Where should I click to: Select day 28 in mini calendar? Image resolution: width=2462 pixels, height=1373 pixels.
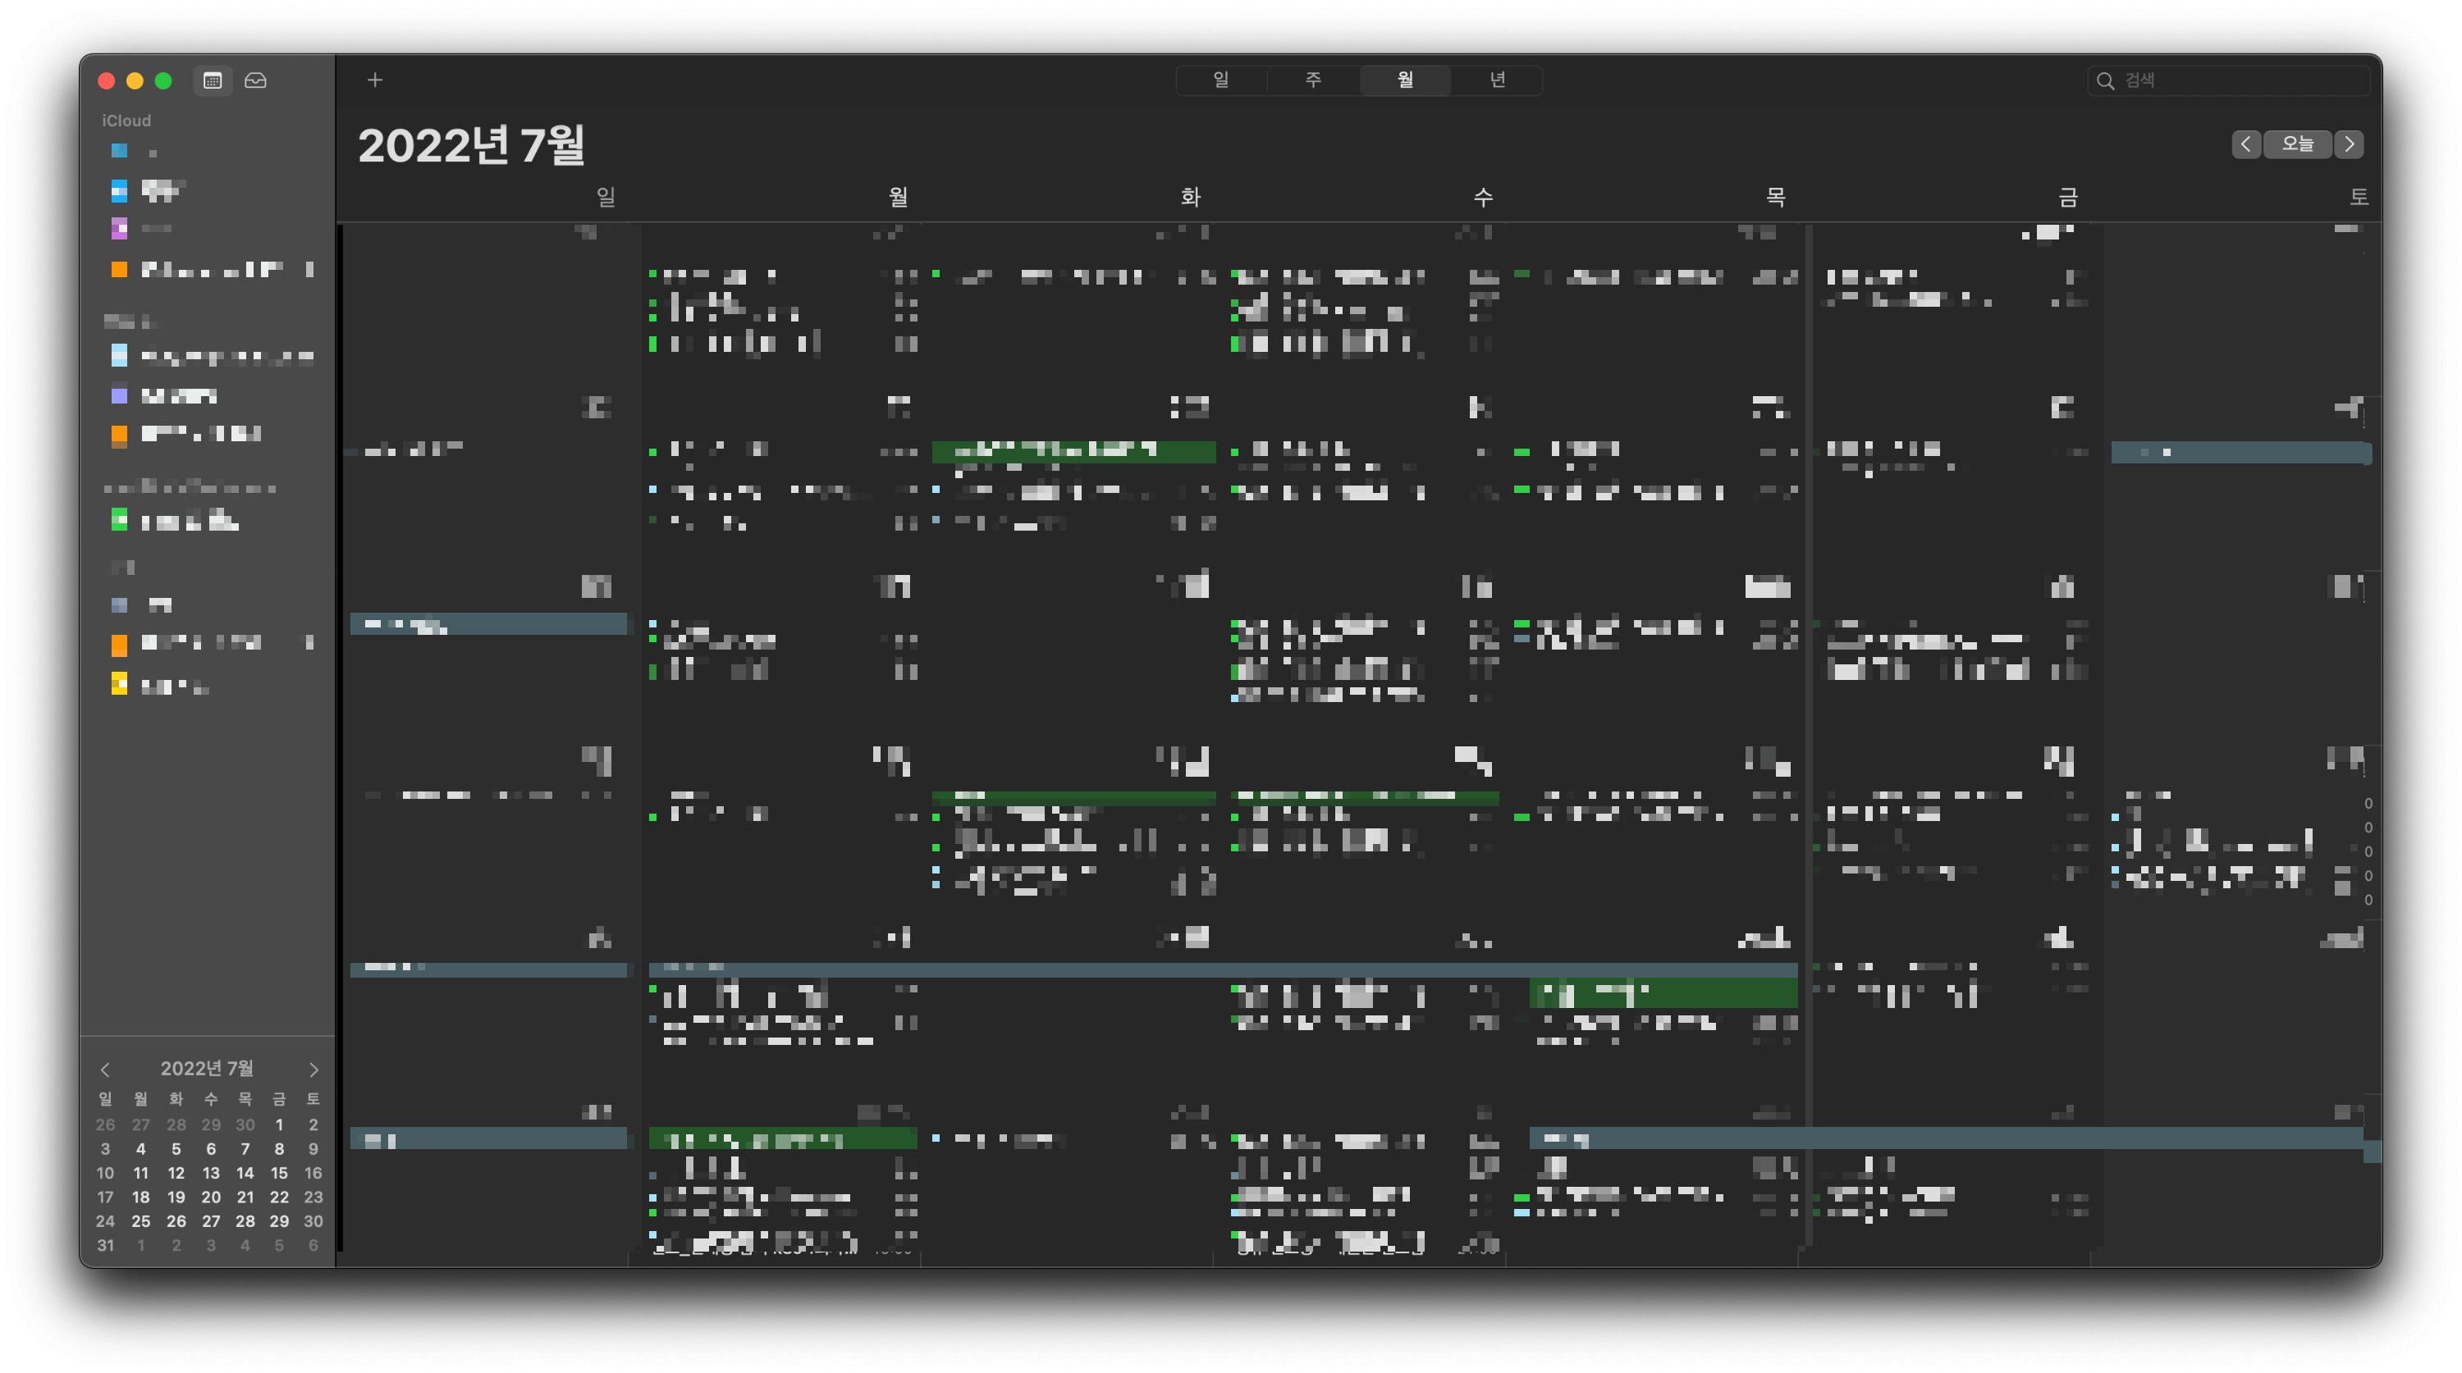pyautogui.click(x=245, y=1221)
